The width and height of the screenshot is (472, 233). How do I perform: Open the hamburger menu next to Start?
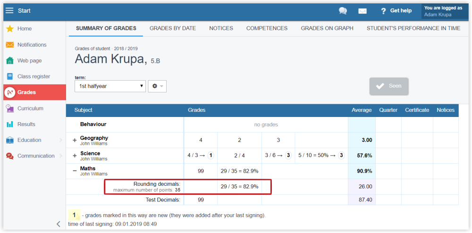coord(9,10)
